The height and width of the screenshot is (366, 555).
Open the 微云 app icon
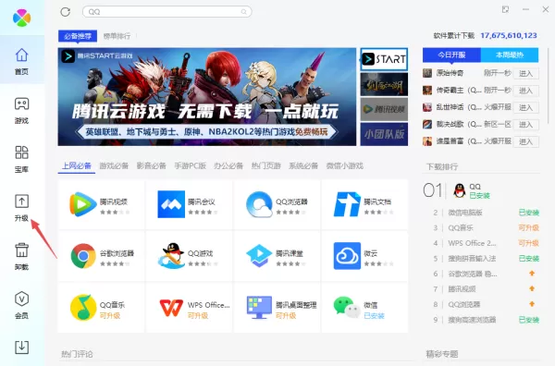pyautogui.click(x=347, y=255)
